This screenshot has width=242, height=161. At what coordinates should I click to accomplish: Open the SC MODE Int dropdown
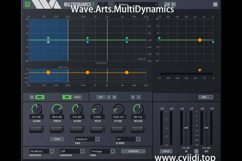point(128,139)
